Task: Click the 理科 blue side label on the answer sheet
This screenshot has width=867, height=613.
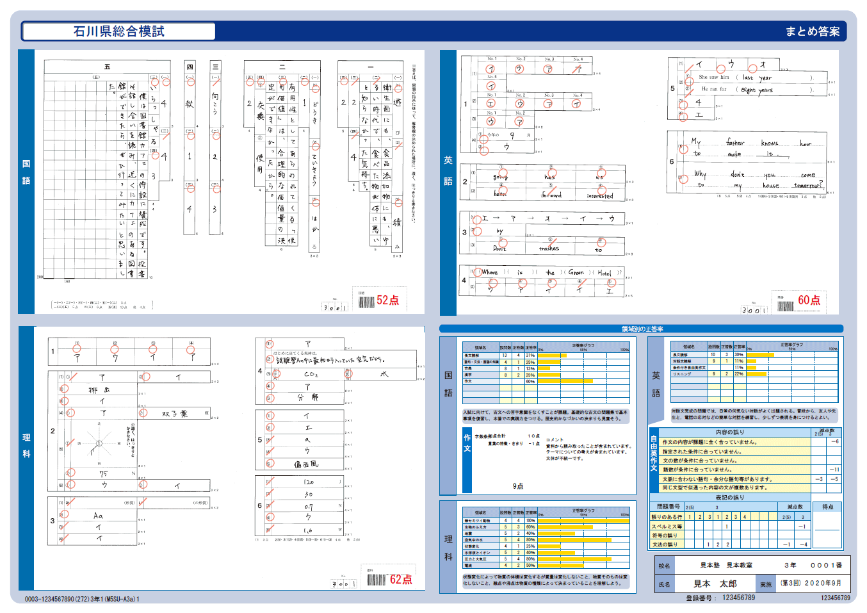Action: 26,458
